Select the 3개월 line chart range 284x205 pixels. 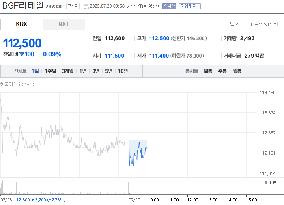point(68,71)
